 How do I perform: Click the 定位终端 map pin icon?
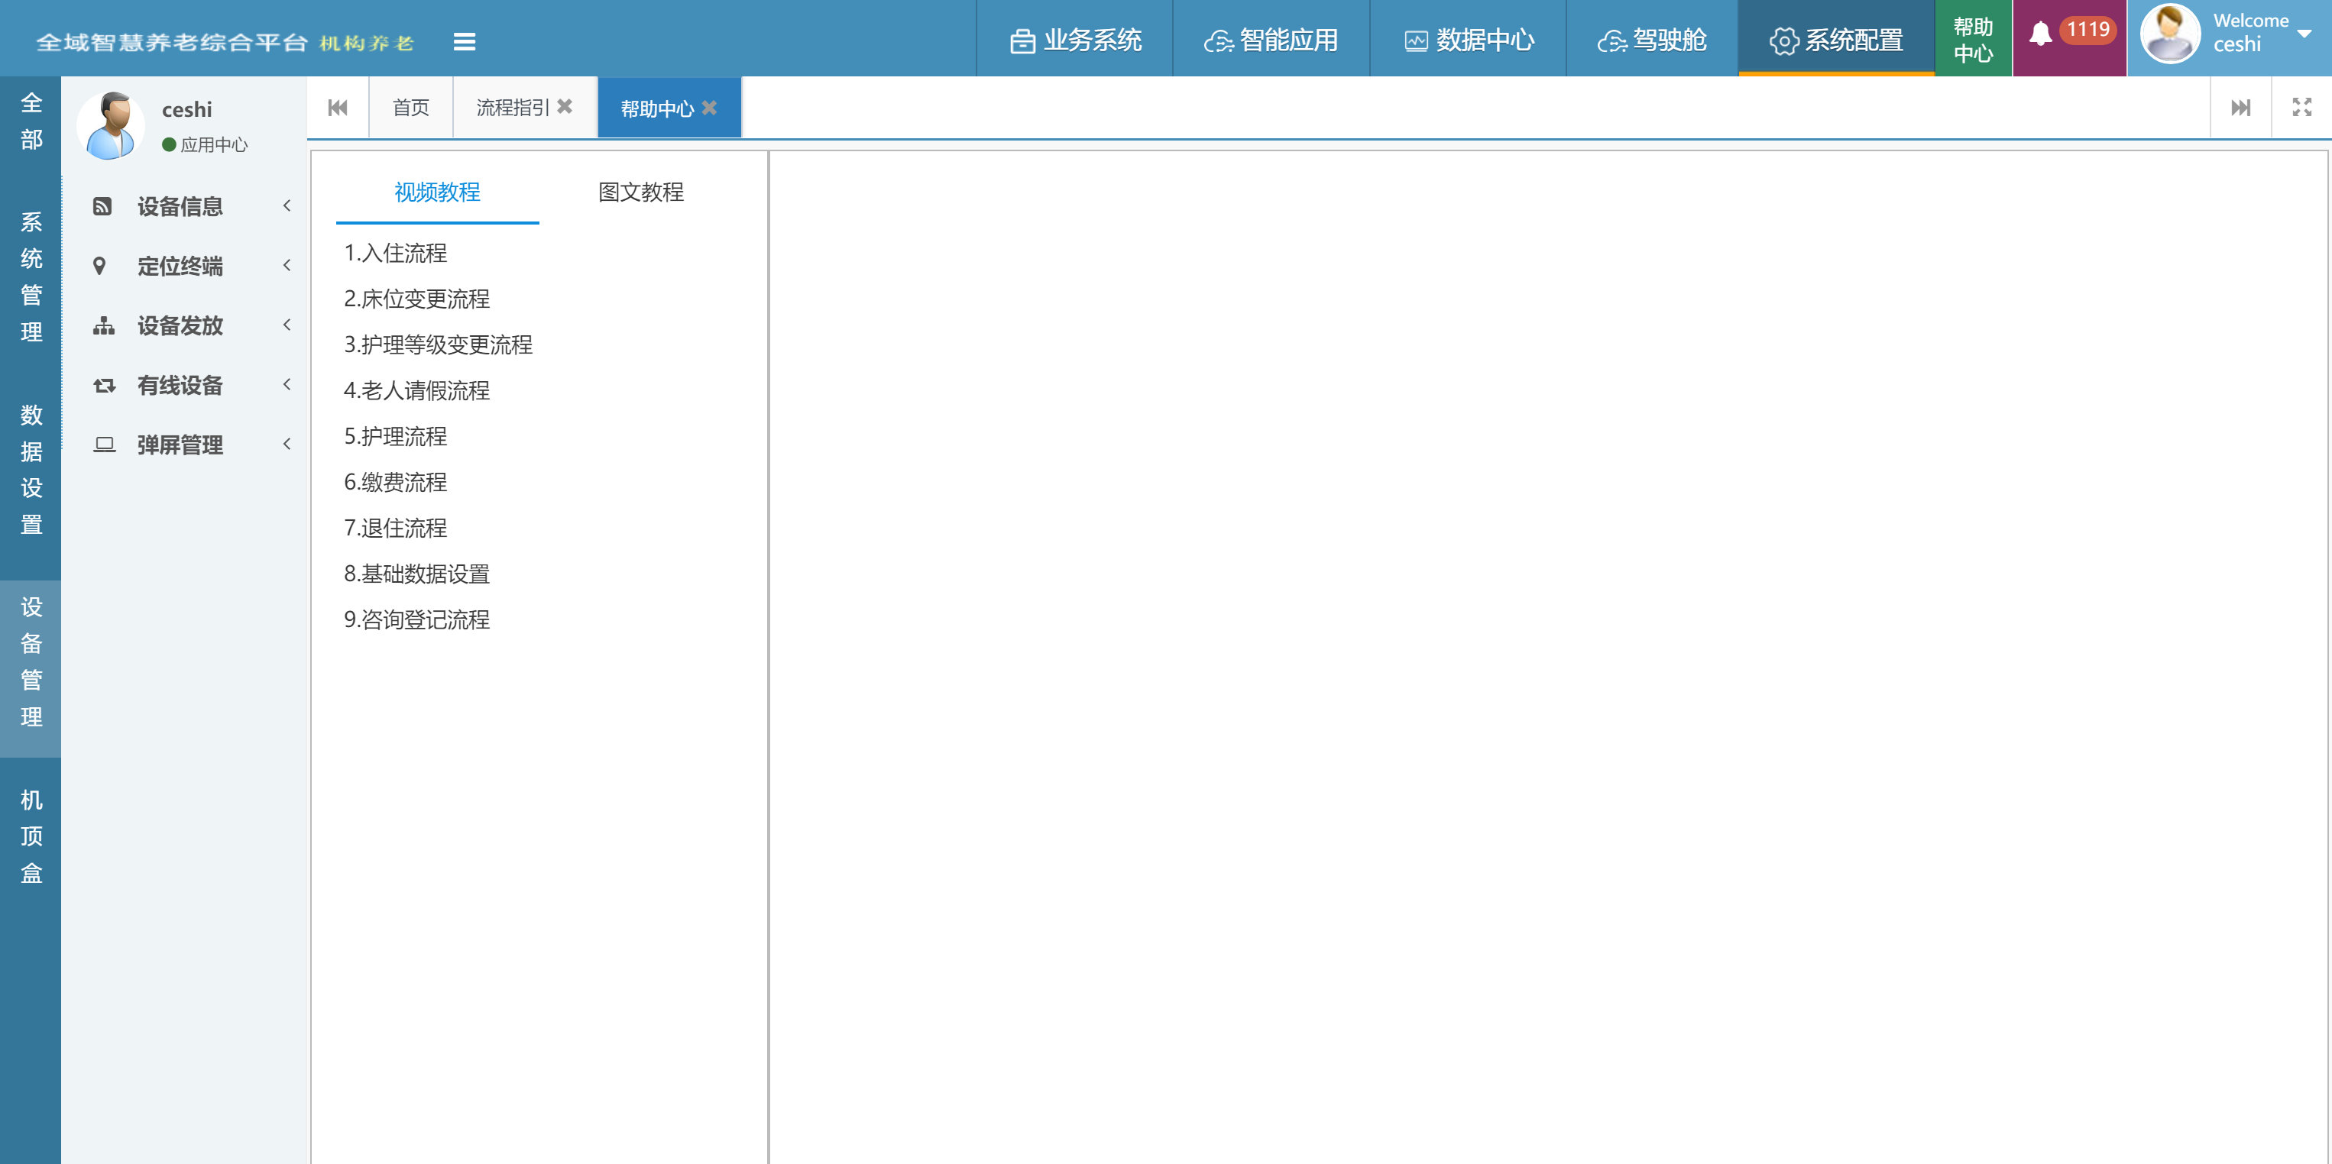pos(99,266)
